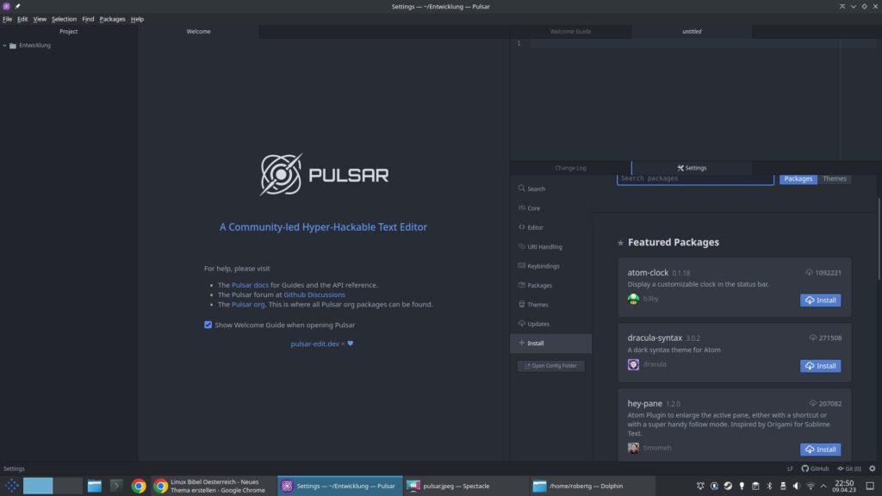The image size is (882, 496).
Task: Switch to the Welcome Guide tab
Action: point(570,32)
